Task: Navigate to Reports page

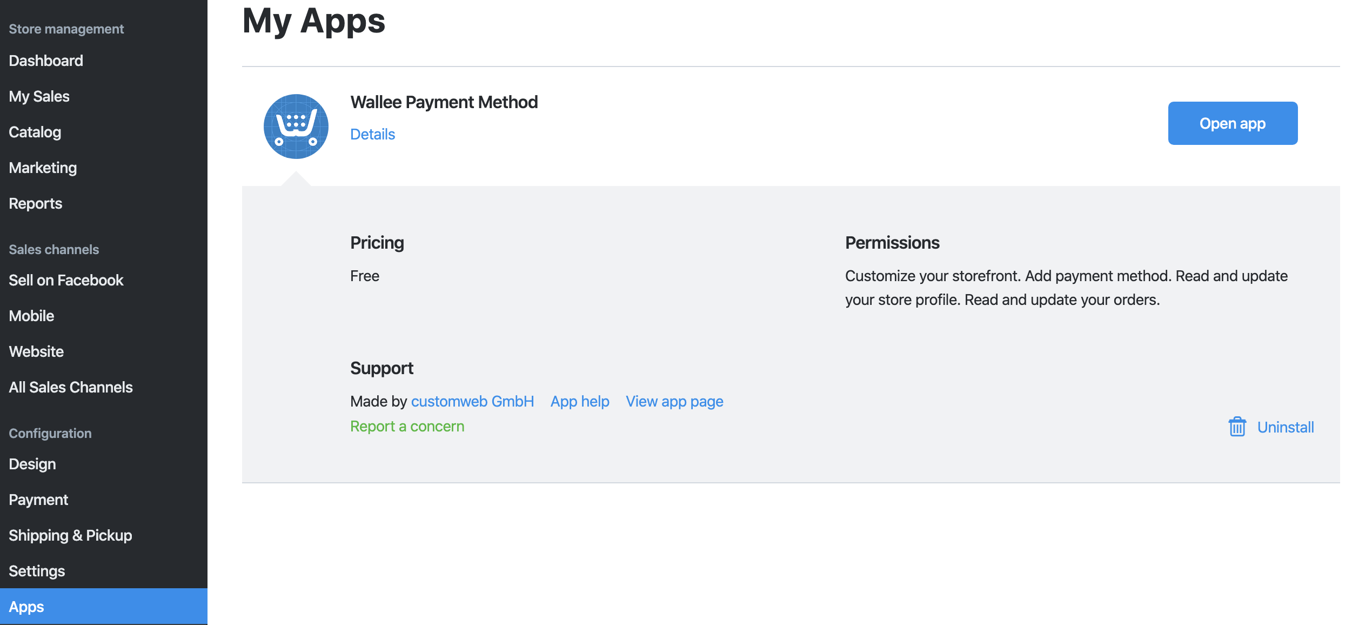Action: [x=35, y=203]
